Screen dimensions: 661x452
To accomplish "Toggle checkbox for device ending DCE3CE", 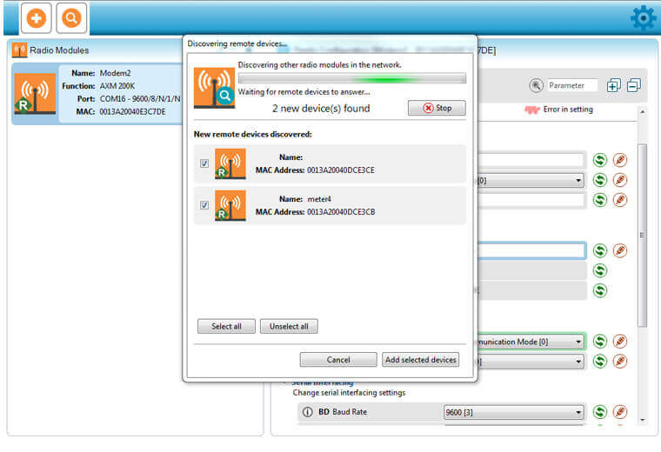I will [204, 163].
